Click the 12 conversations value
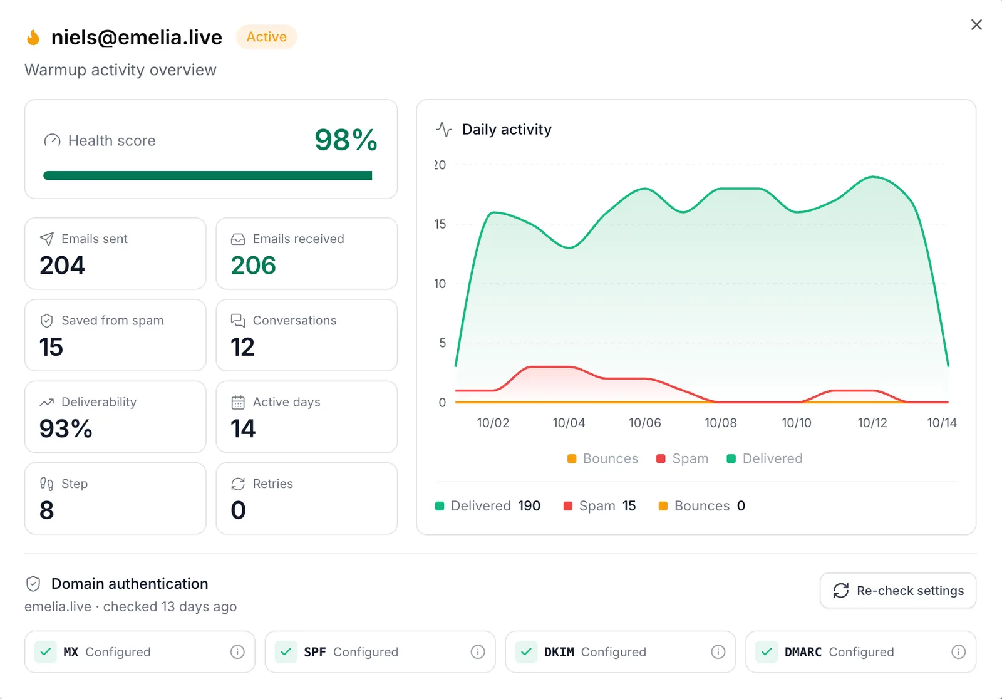Image resolution: width=1002 pixels, height=699 pixels. pos(243,347)
